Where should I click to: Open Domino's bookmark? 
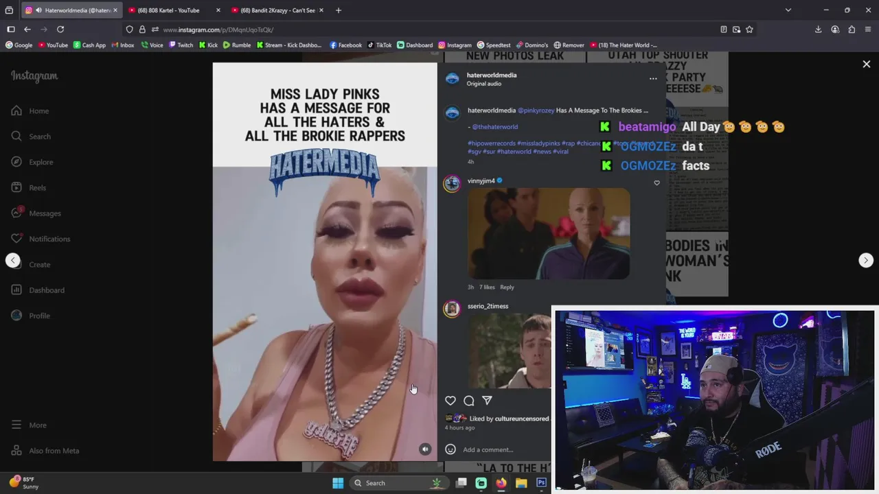pos(532,45)
